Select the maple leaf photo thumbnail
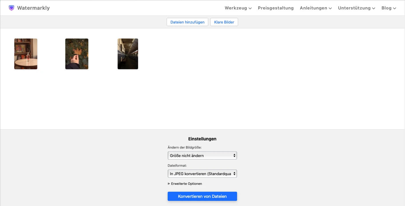The image size is (405, 206). point(77,54)
